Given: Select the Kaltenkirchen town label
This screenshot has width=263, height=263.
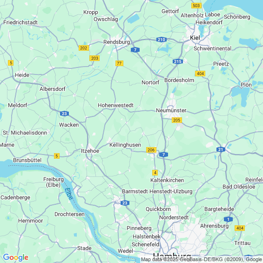Looking at the screenshot, I should pos(167,180).
